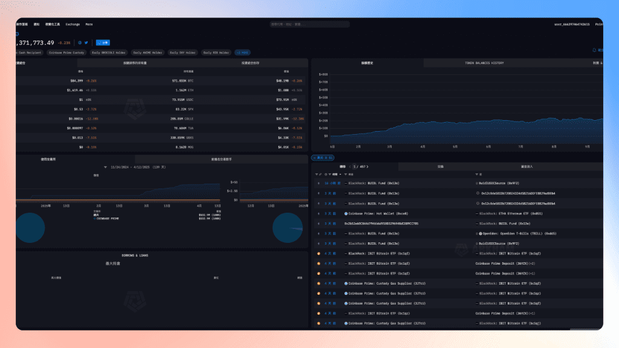The height and width of the screenshot is (348, 619).
Task: Open the globe website icon beside Twitter
Action: coord(80,43)
